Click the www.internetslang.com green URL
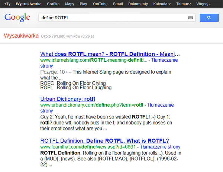223x172 pixels. (x=94, y=60)
